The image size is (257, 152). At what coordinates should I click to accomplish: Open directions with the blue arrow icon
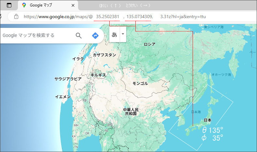point(95,35)
